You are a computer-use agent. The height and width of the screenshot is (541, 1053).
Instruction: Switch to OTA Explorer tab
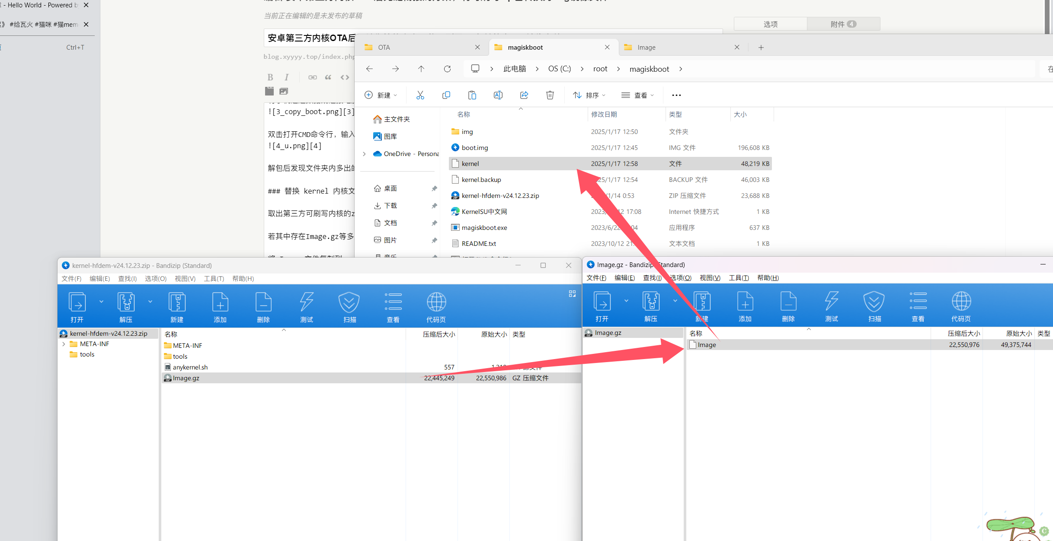click(x=422, y=47)
